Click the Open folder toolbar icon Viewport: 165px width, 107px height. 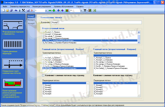pos(7,11)
